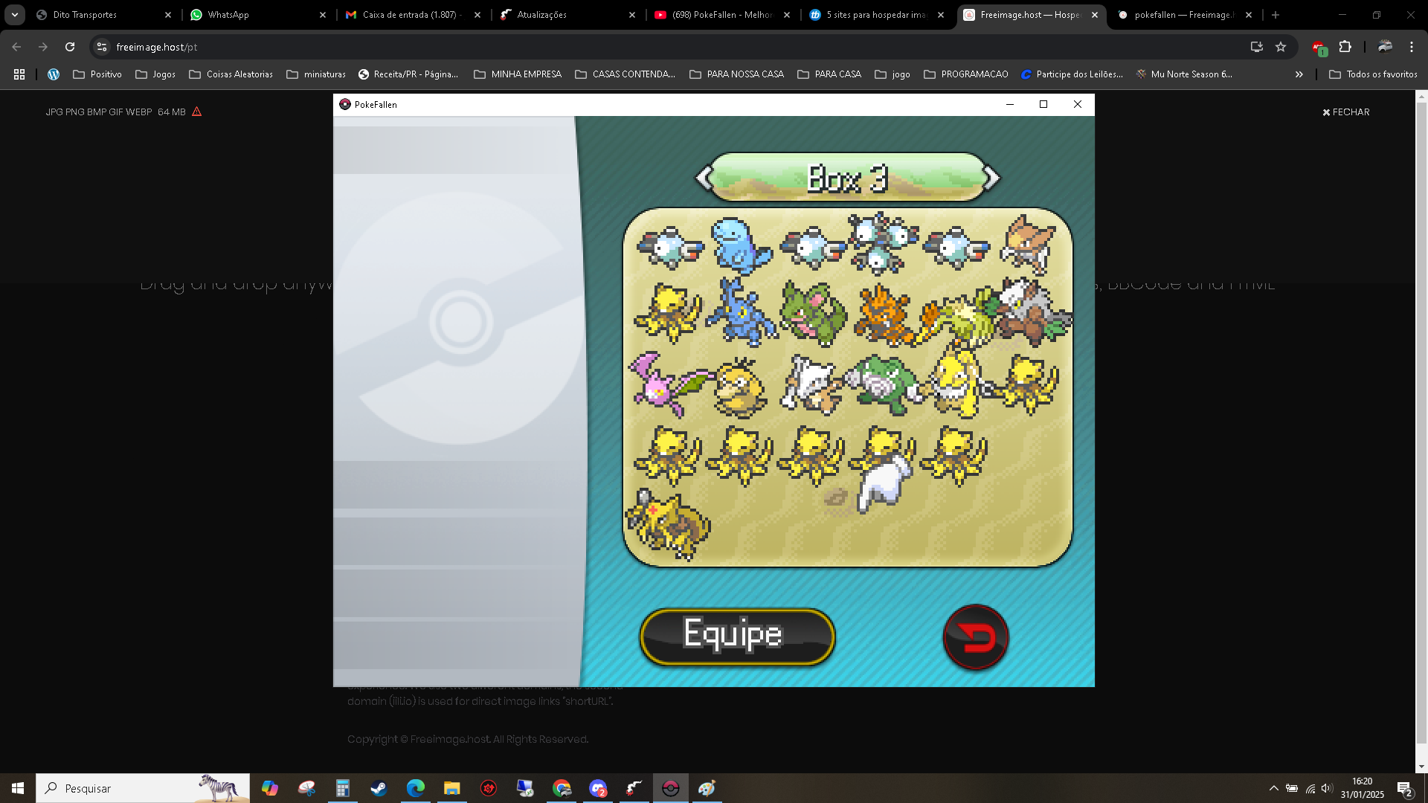
Task: Go to the previous box with the left arrow
Action: (704, 178)
